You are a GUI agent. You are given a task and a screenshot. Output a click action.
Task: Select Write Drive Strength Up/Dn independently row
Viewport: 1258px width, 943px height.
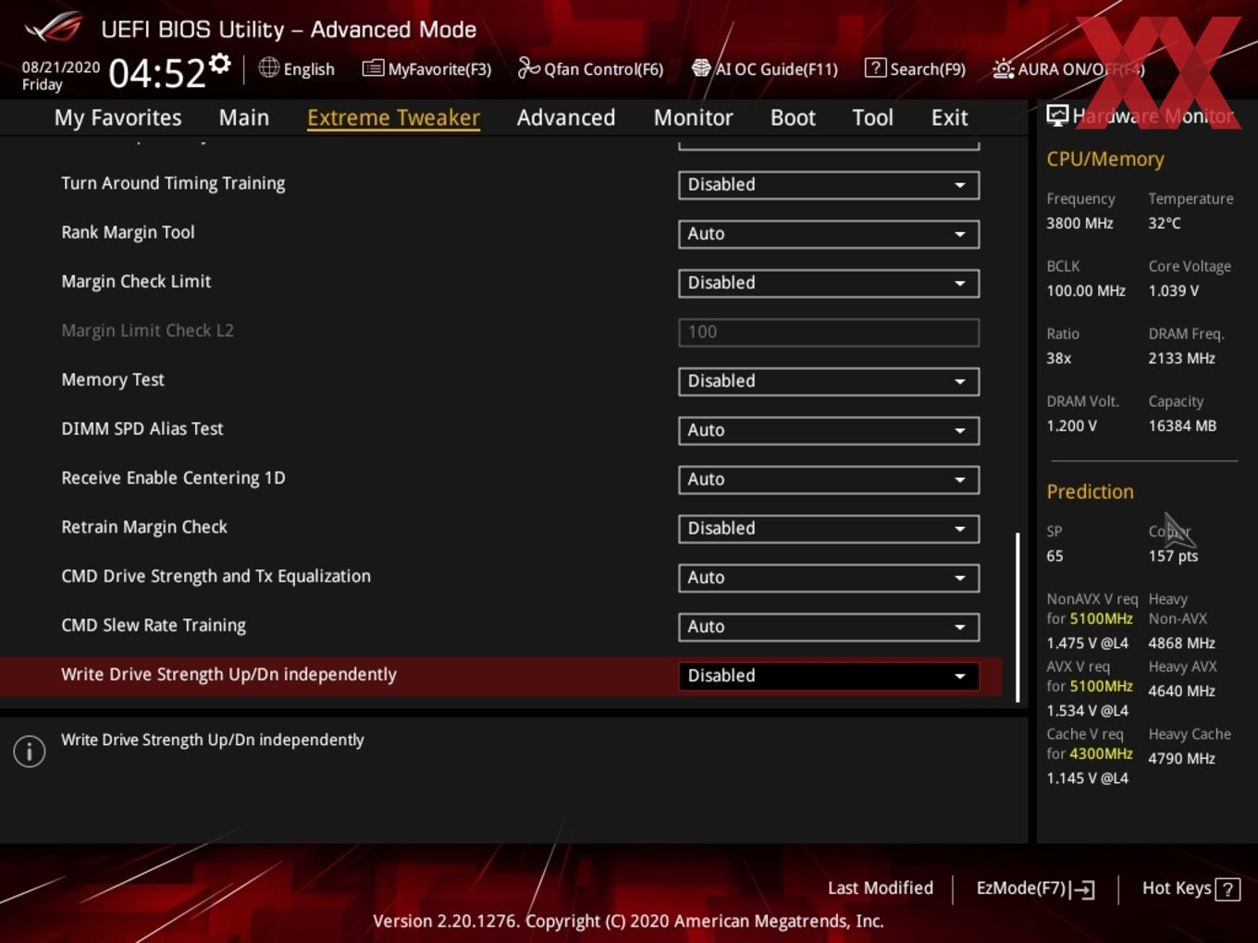500,675
